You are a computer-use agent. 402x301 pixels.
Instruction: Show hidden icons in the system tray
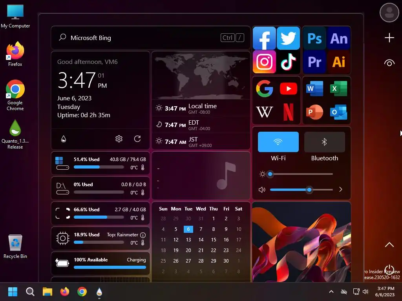point(331,292)
